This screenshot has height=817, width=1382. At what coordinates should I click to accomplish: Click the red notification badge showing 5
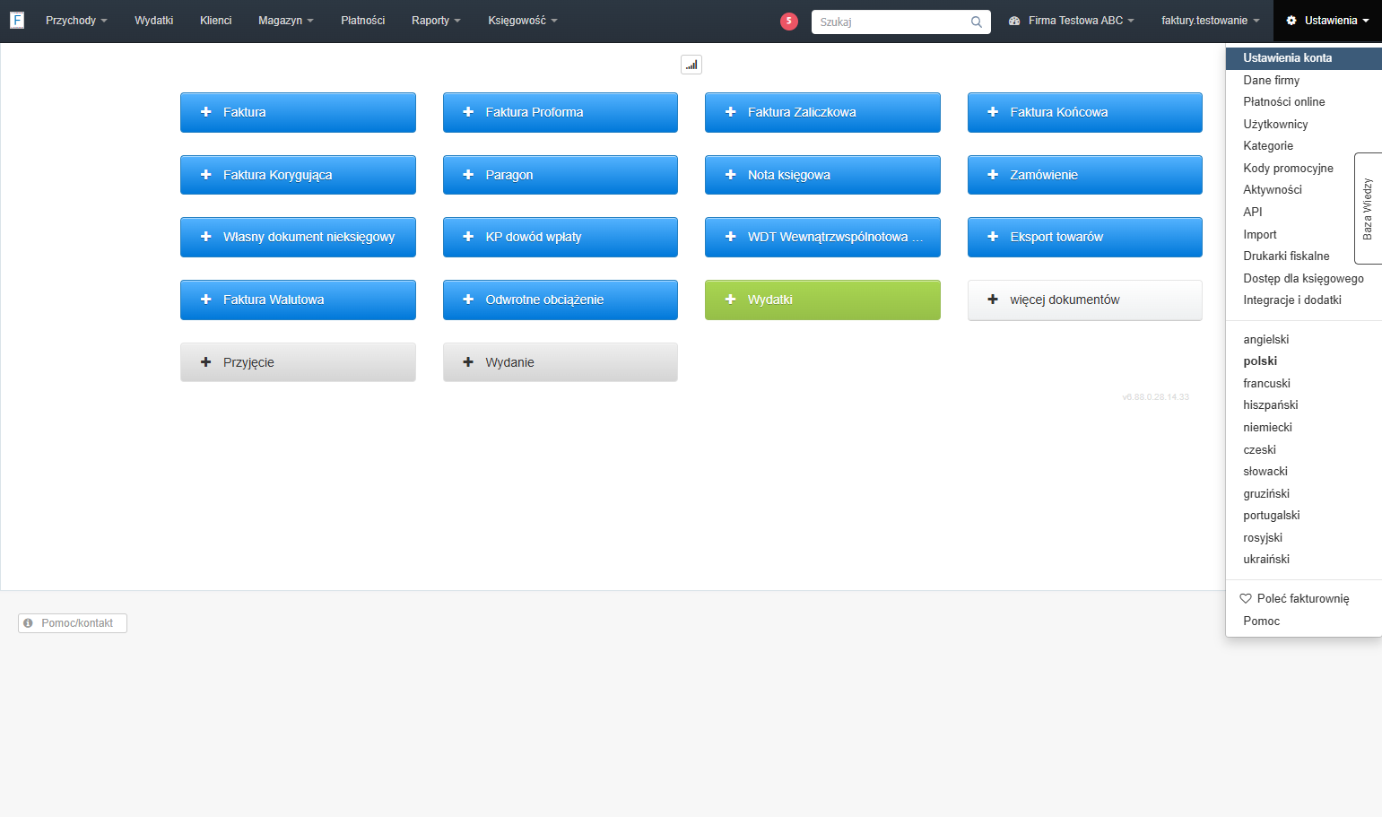click(789, 21)
